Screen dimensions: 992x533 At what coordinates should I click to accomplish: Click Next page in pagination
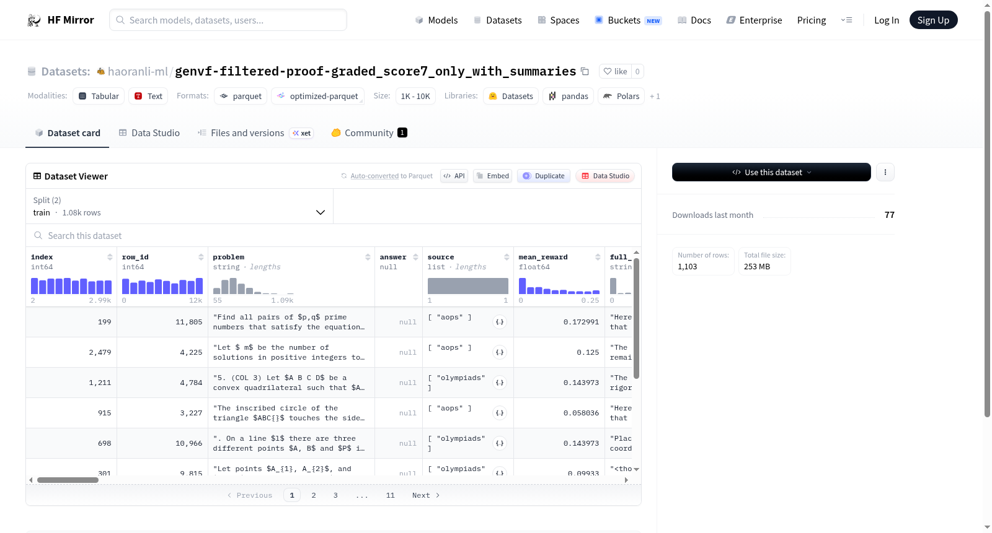pos(426,495)
